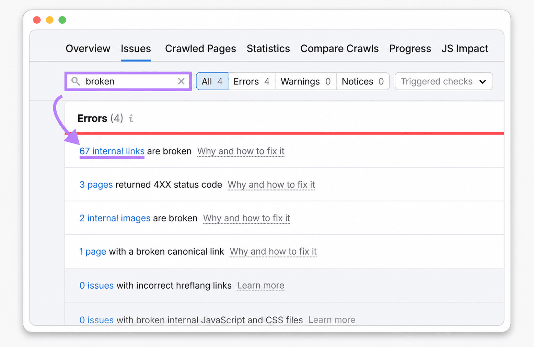Switch to the Progress tab
This screenshot has height=347, width=534.
point(410,48)
